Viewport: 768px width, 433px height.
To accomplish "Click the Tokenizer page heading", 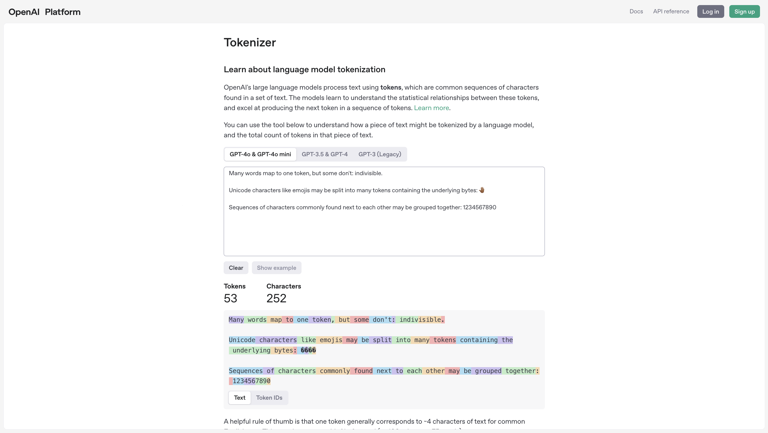I will point(250,42).
